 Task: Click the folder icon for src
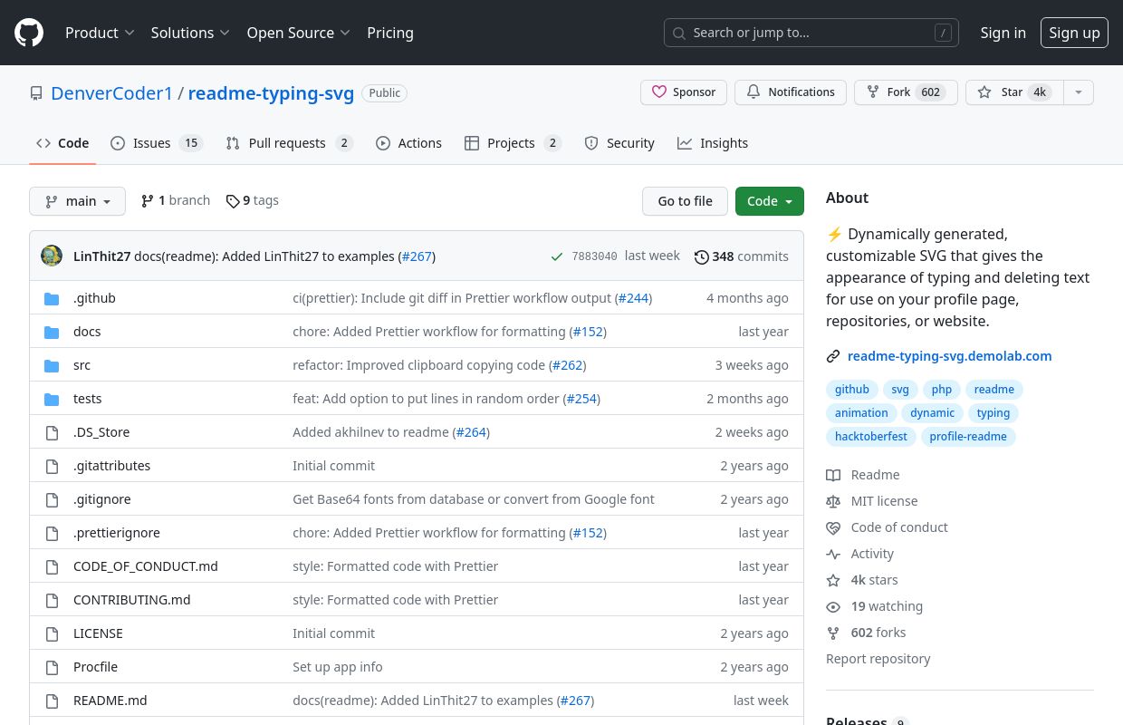(x=53, y=365)
